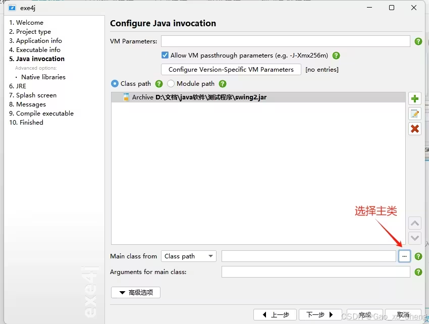Select the Archive swing2.jar class path row
The height and width of the screenshot is (324, 429).
click(258, 97)
